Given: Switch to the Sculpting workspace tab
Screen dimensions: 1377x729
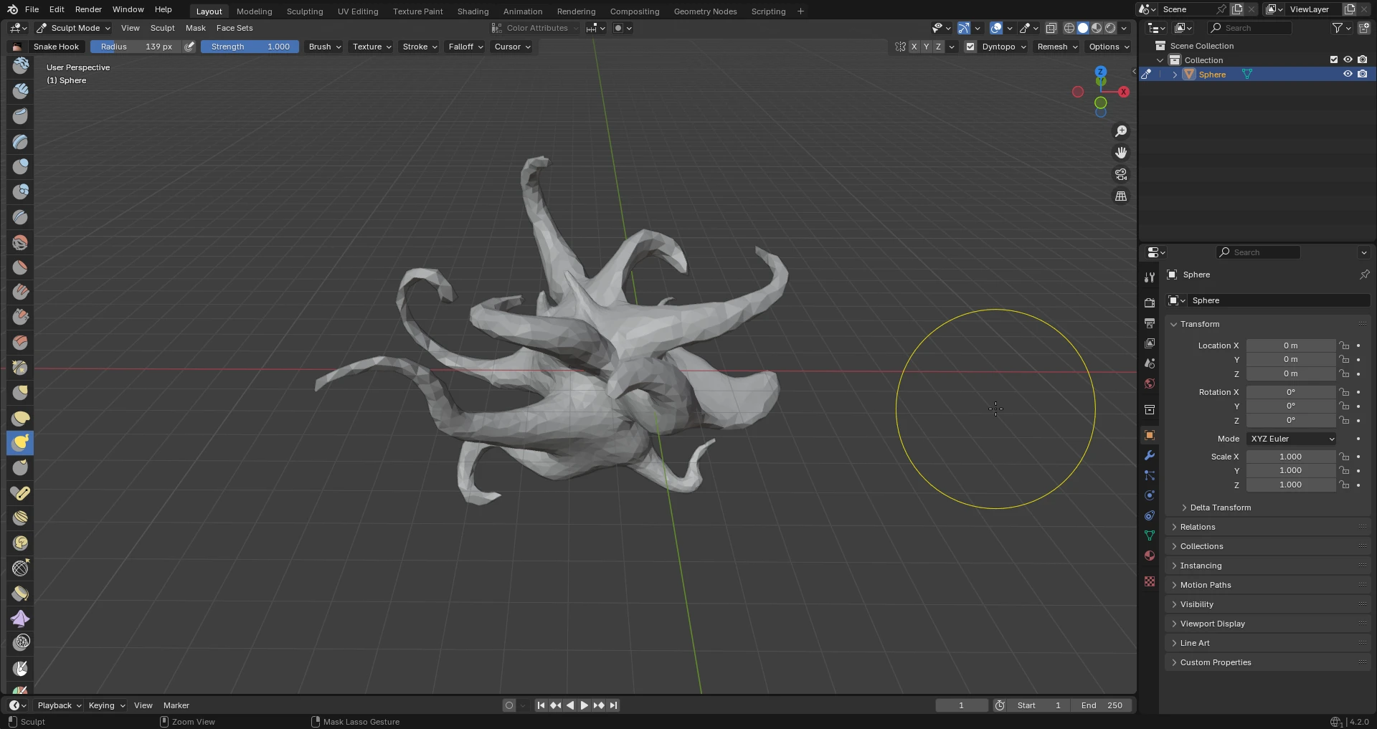Looking at the screenshot, I should tap(304, 11).
